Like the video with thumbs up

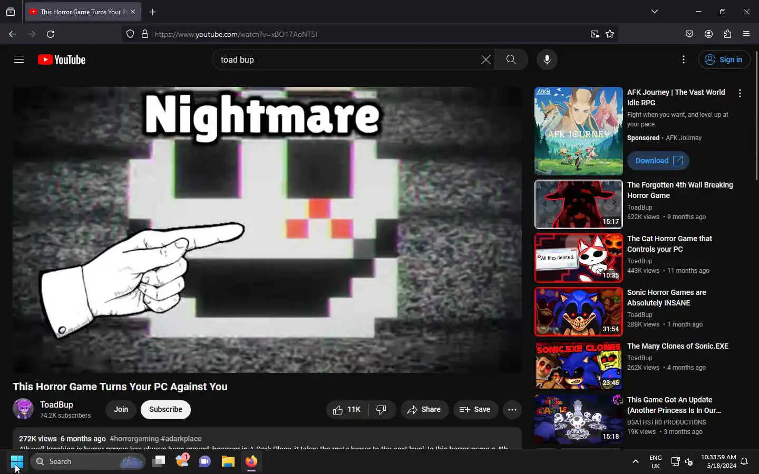coord(347,410)
